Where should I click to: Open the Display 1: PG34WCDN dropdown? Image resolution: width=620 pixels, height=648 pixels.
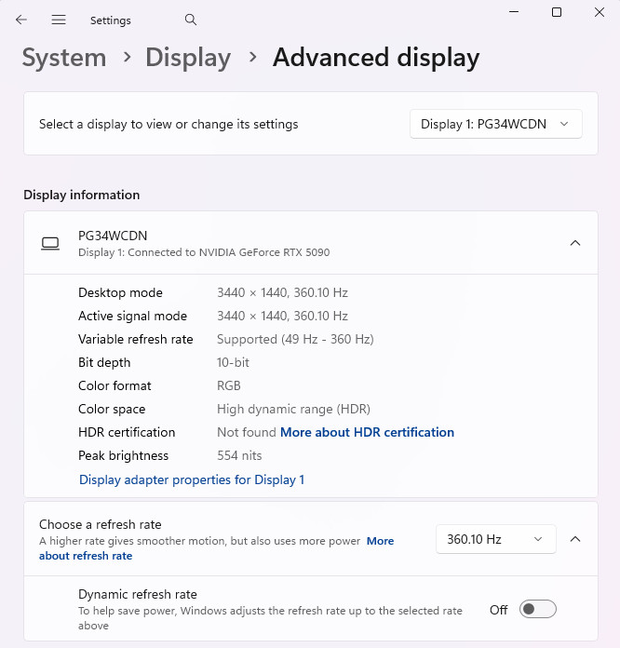coord(495,124)
